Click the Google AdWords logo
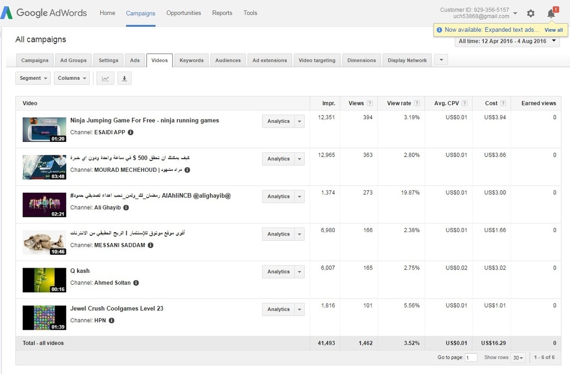The image size is (570, 374). (x=44, y=13)
